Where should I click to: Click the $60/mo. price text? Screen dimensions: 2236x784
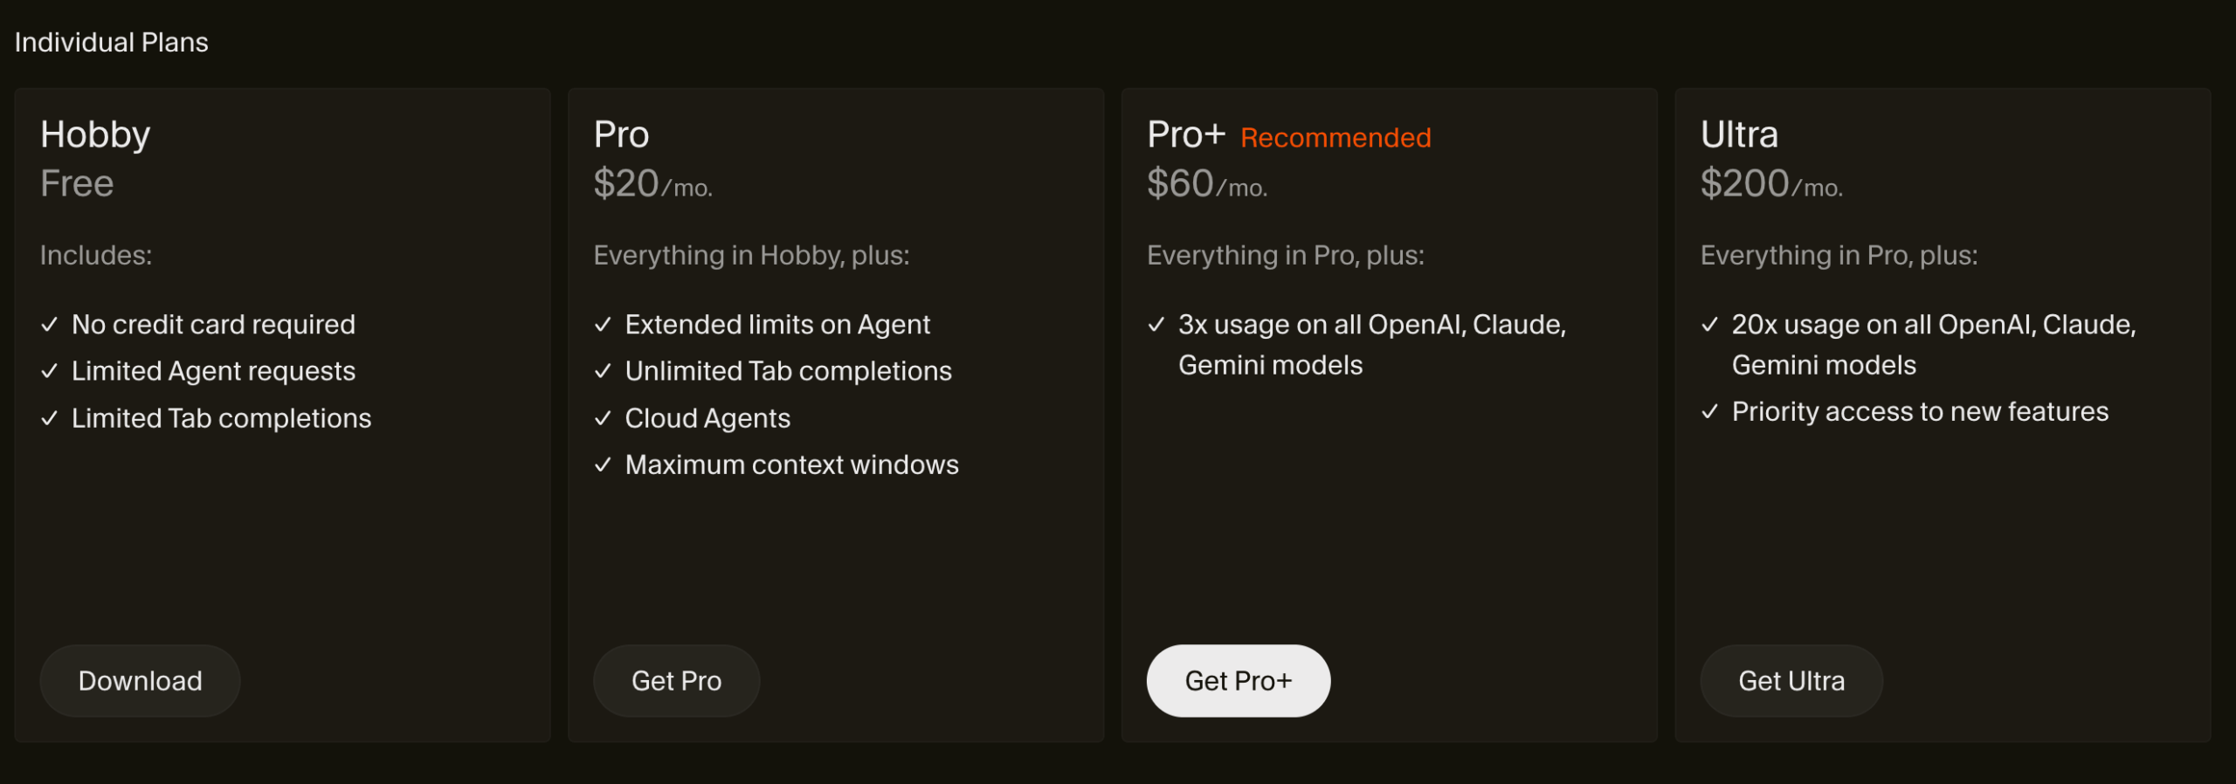click(x=1206, y=184)
